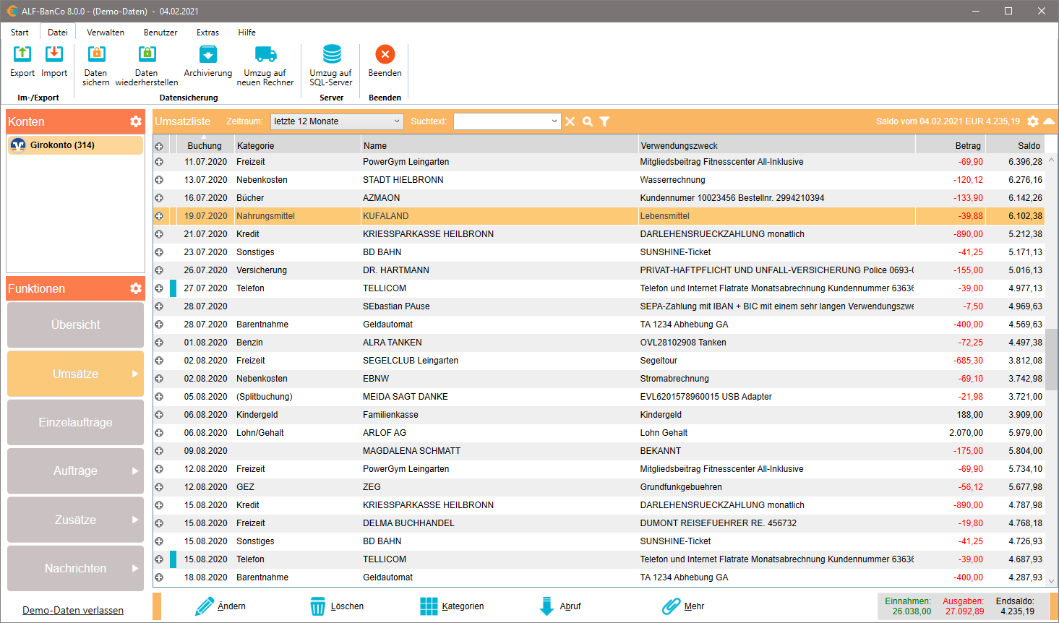1059x623 pixels.
Task: Open the Suchtext dropdown arrow
Action: pos(554,121)
